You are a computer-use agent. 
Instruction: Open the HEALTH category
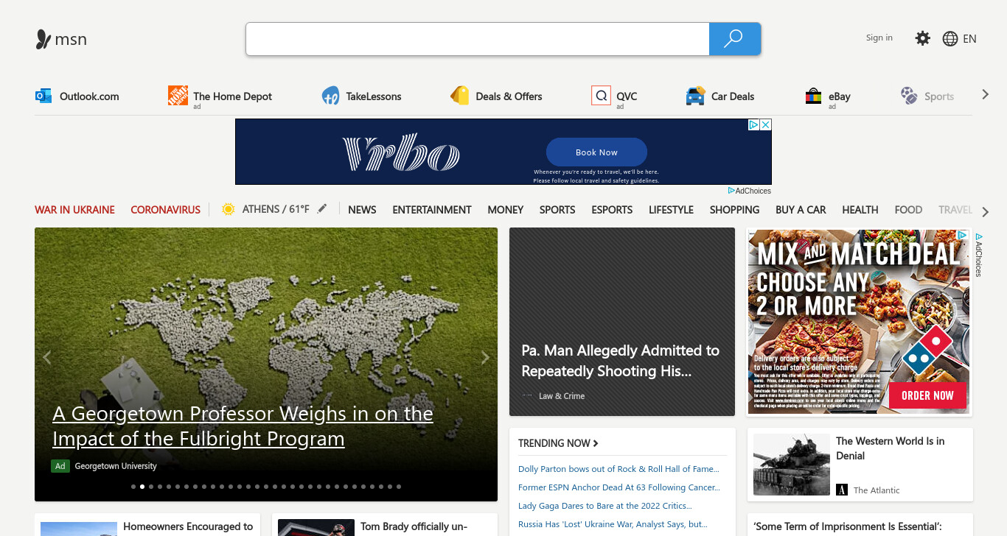coord(860,210)
